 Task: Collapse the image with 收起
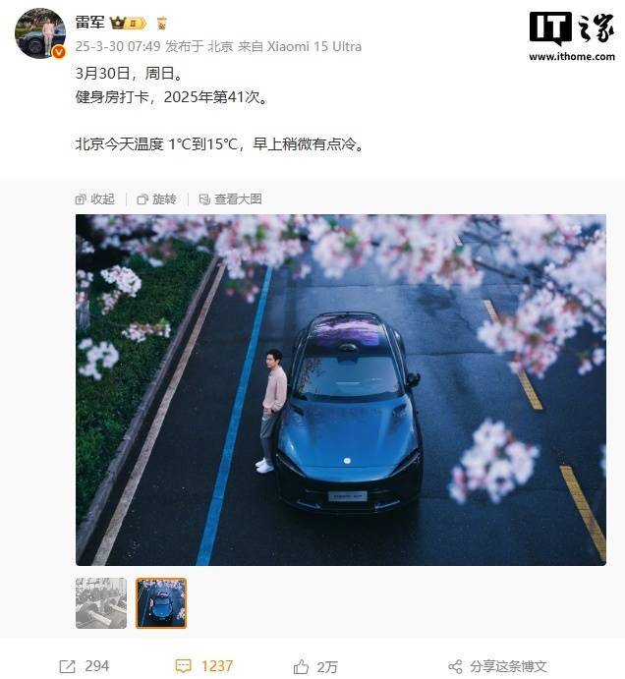click(95, 199)
